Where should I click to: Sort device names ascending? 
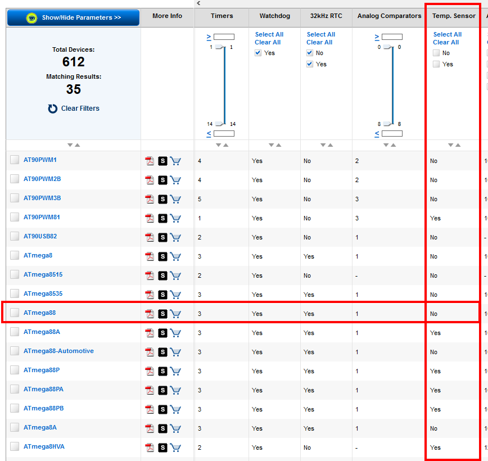(78, 145)
